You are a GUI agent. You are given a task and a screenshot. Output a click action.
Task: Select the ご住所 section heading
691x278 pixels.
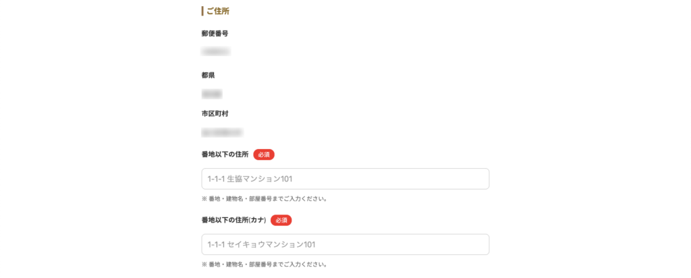(218, 11)
